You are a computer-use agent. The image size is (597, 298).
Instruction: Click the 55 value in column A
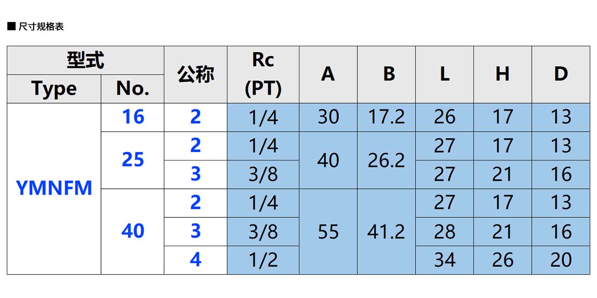[328, 232]
